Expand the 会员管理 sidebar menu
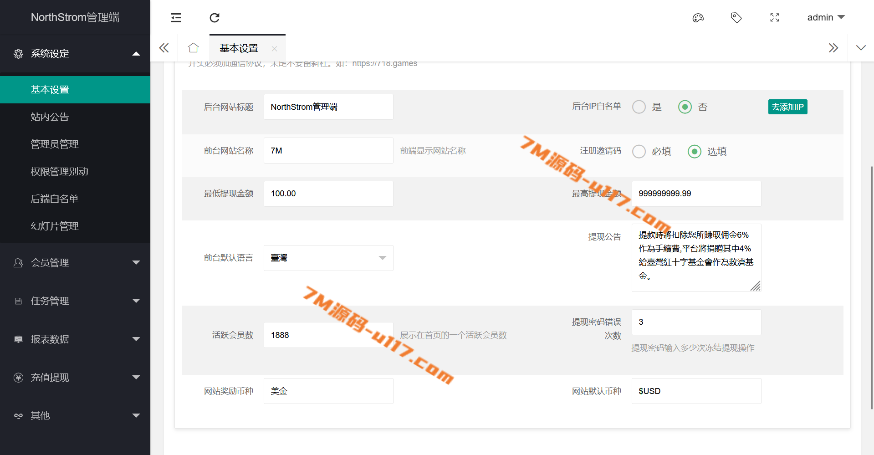The width and height of the screenshot is (874, 455). pos(75,263)
